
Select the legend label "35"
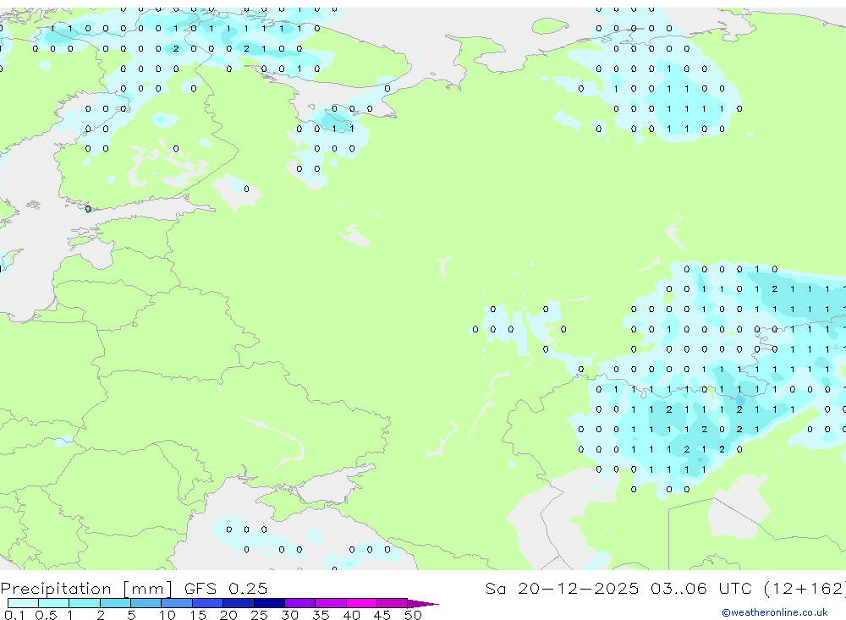click(x=321, y=615)
